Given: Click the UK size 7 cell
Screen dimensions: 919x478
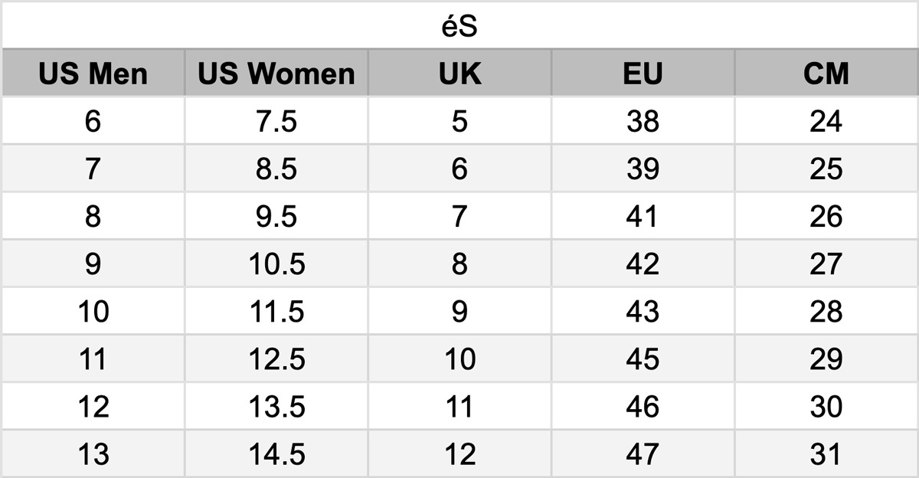Looking at the screenshot, I should (459, 216).
